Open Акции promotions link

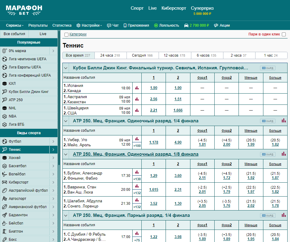pyautogui.click(x=222, y=25)
